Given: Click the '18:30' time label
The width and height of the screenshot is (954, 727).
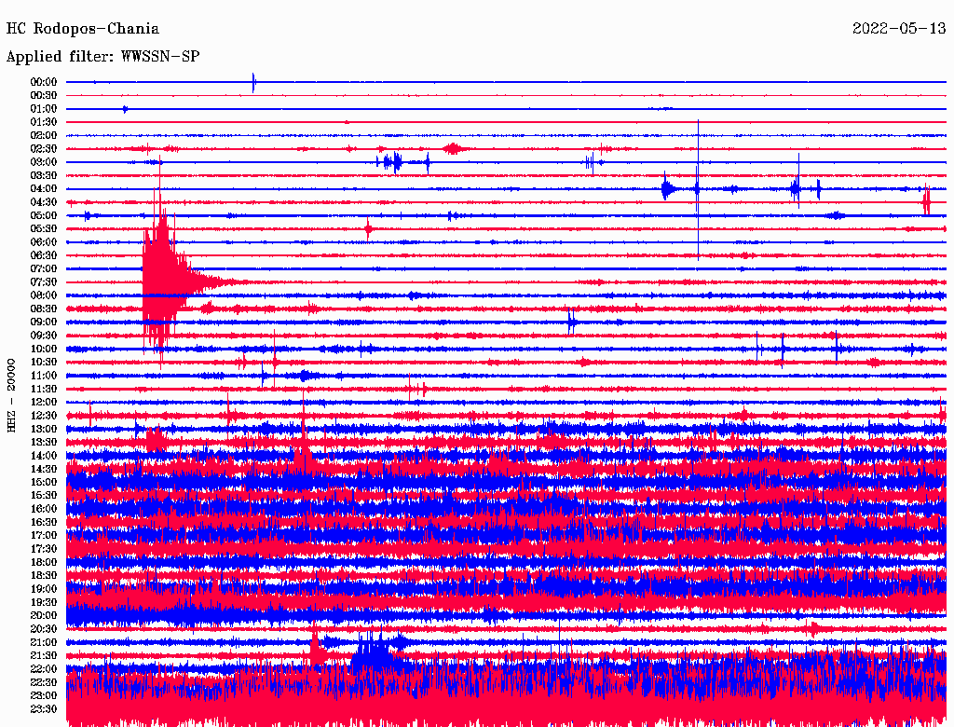Looking at the screenshot, I should pyautogui.click(x=44, y=575).
